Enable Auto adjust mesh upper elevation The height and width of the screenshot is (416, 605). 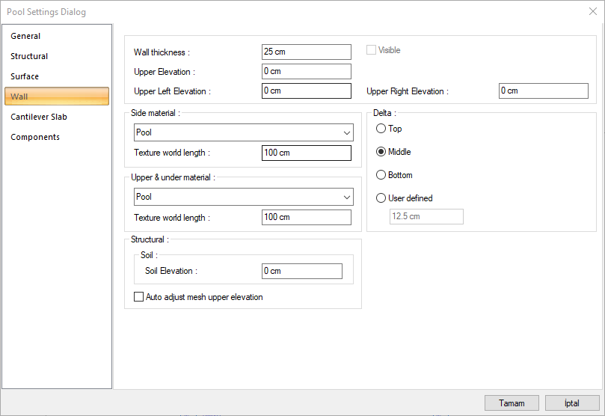coord(138,297)
